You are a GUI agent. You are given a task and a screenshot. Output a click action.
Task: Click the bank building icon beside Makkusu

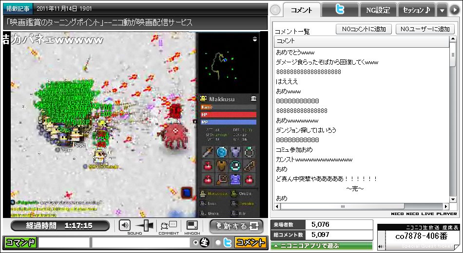(253, 98)
